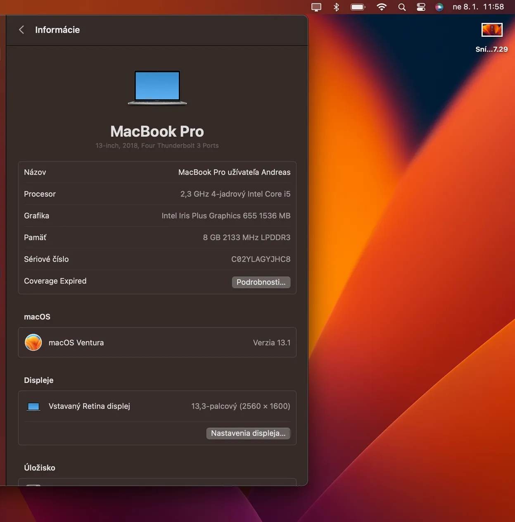
Task: Click the Informácie title in header
Action: point(57,30)
